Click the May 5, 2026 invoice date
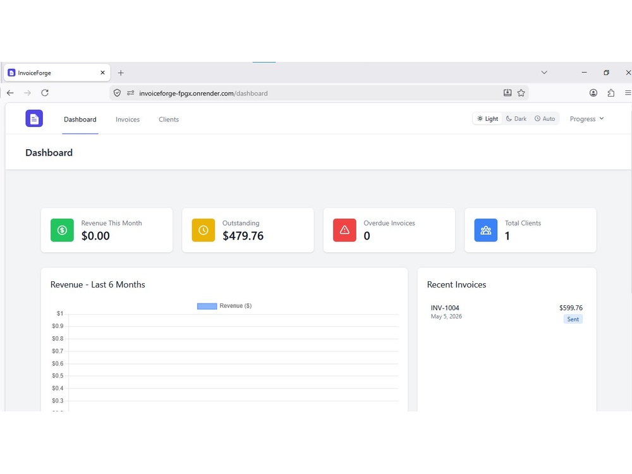This screenshot has height=474, width=632. coord(446,317)
